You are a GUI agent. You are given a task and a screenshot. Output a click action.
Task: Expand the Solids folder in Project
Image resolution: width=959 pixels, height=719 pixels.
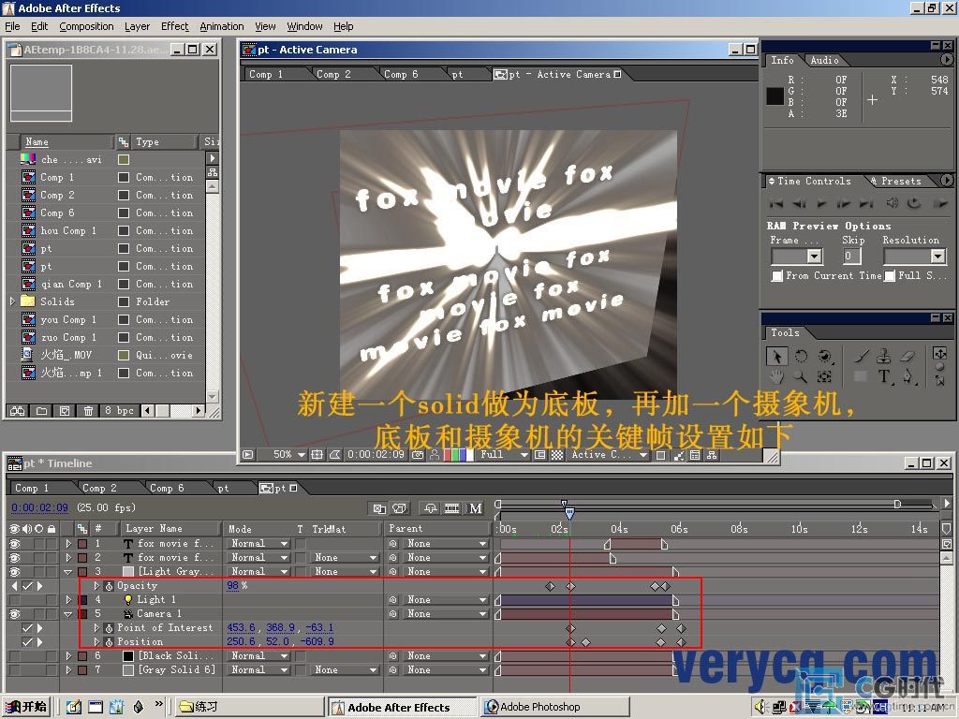[12, 301]
